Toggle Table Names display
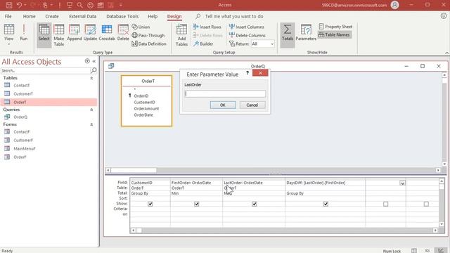 pyautogui.click(x=334, y=34)
